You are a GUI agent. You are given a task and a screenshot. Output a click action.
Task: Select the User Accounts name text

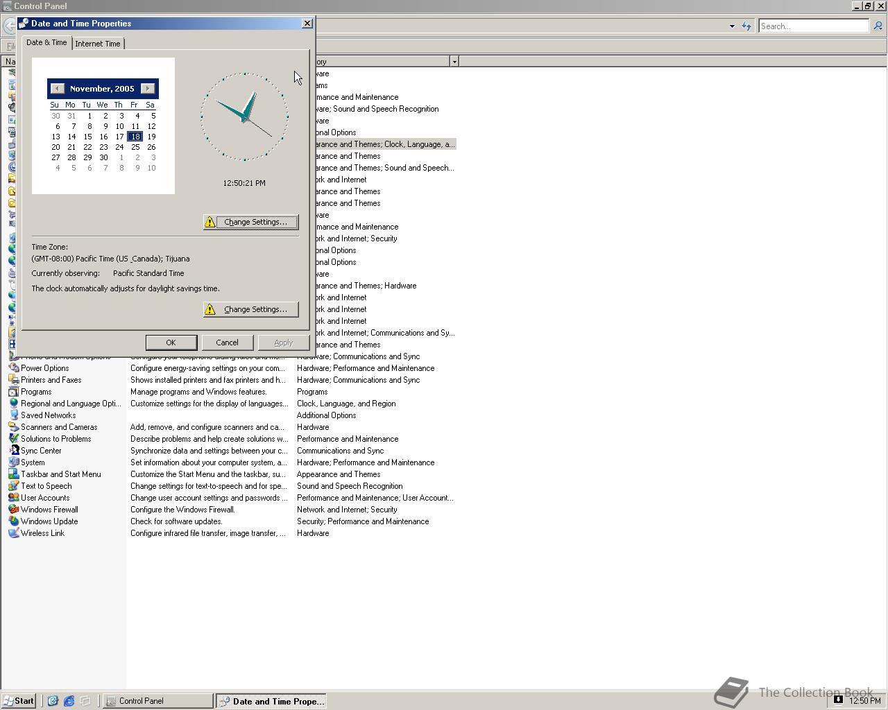point(45,498)
